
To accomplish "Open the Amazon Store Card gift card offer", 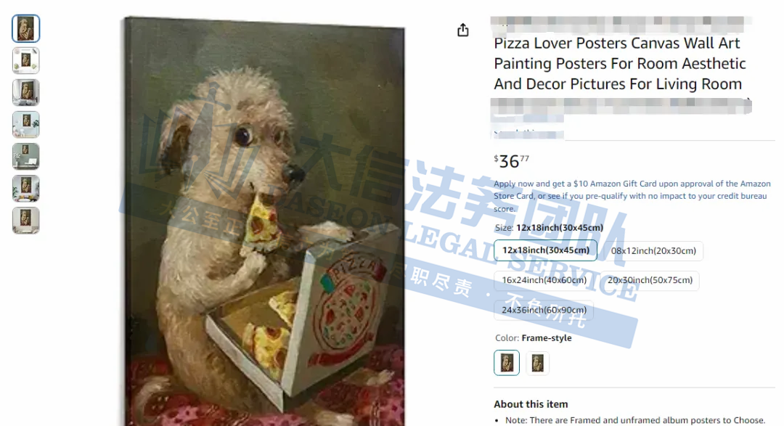I will pos(632,196).
